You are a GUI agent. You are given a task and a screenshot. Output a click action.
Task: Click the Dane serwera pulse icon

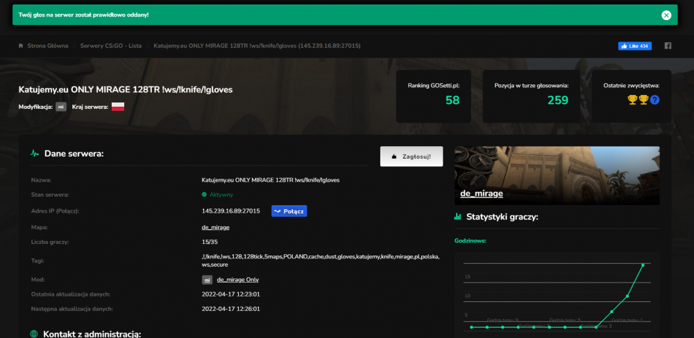(35, 154)
